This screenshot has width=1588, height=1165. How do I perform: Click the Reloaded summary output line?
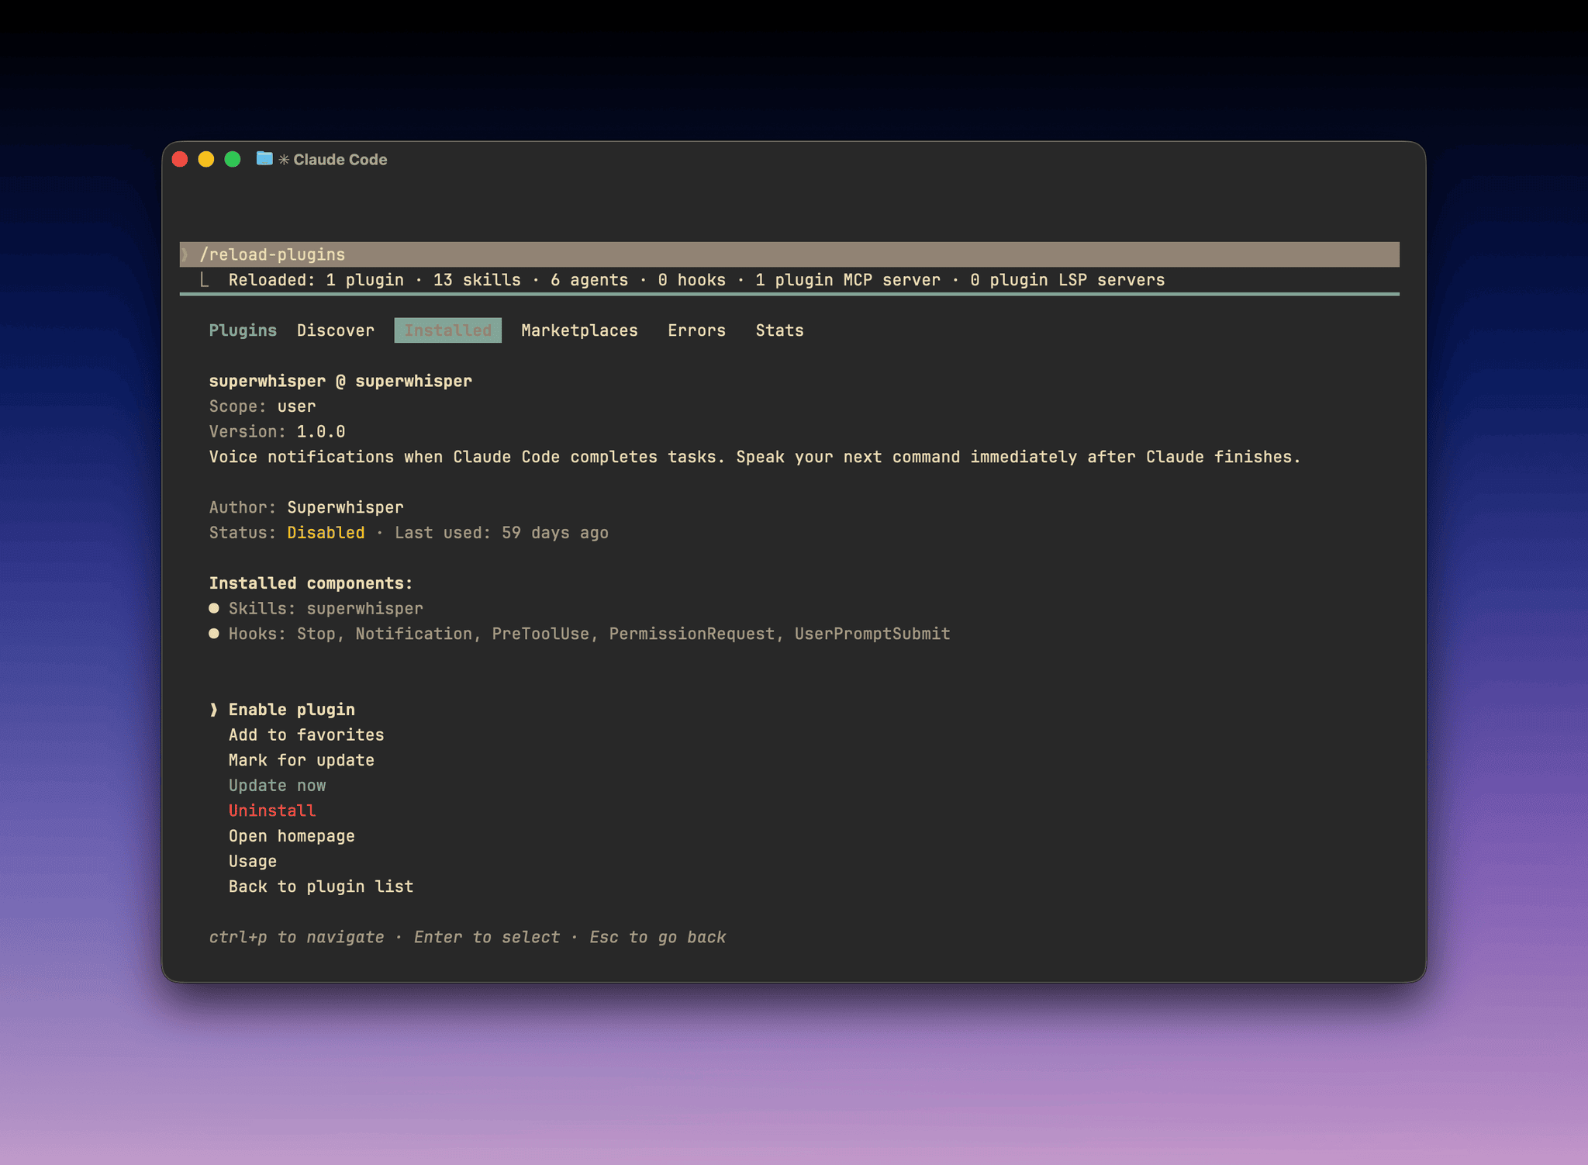tap(696, 280)
